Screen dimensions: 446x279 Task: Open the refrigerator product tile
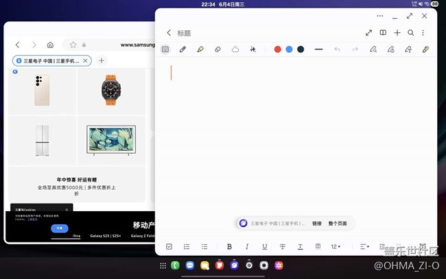pos(42,140)
